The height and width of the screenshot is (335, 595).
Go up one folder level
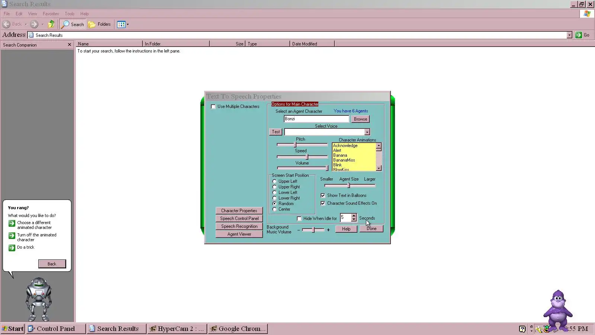(x=51, y=24)
